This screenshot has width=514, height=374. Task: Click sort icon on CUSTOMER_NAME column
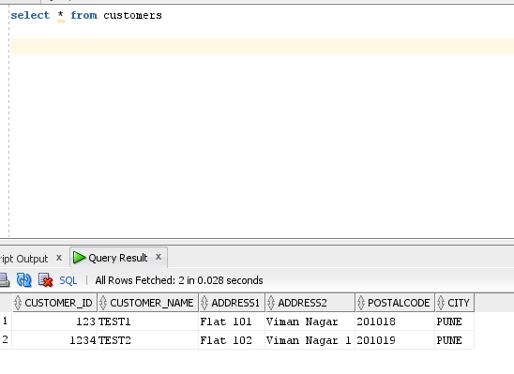[x=103, y=303]
